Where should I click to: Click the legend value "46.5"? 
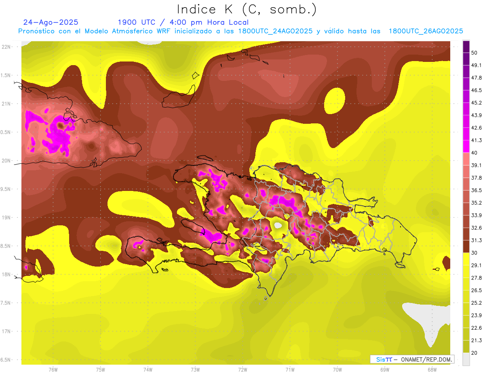pyautogui.click(x=477, y=90)
